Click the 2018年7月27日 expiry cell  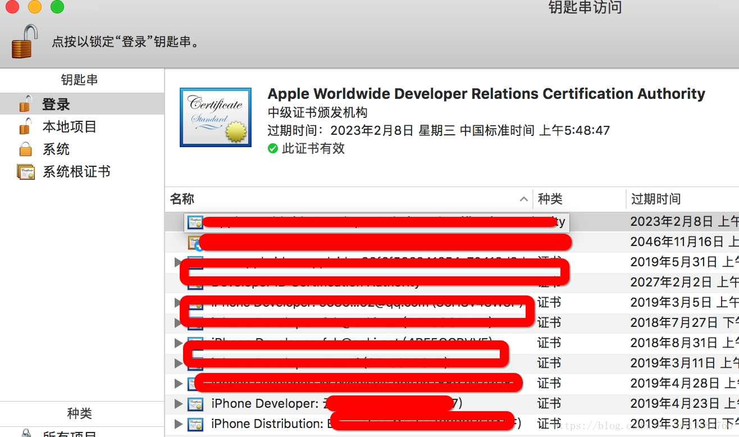(x=684, y=323)
